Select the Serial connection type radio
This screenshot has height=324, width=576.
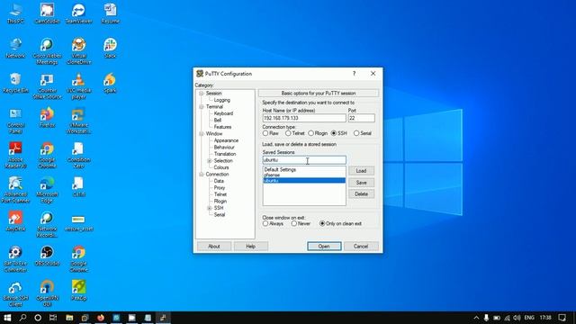356,133
